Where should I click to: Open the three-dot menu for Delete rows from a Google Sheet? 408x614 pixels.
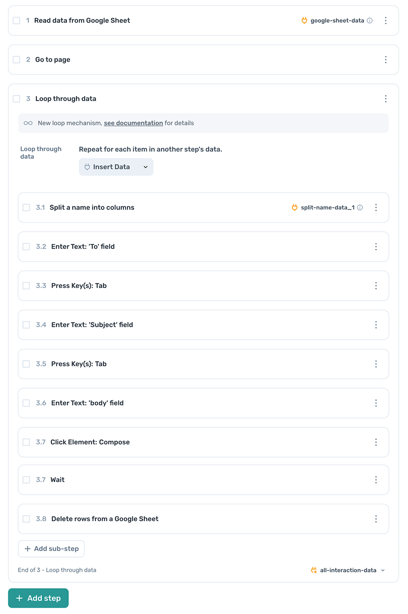point(376,519)
